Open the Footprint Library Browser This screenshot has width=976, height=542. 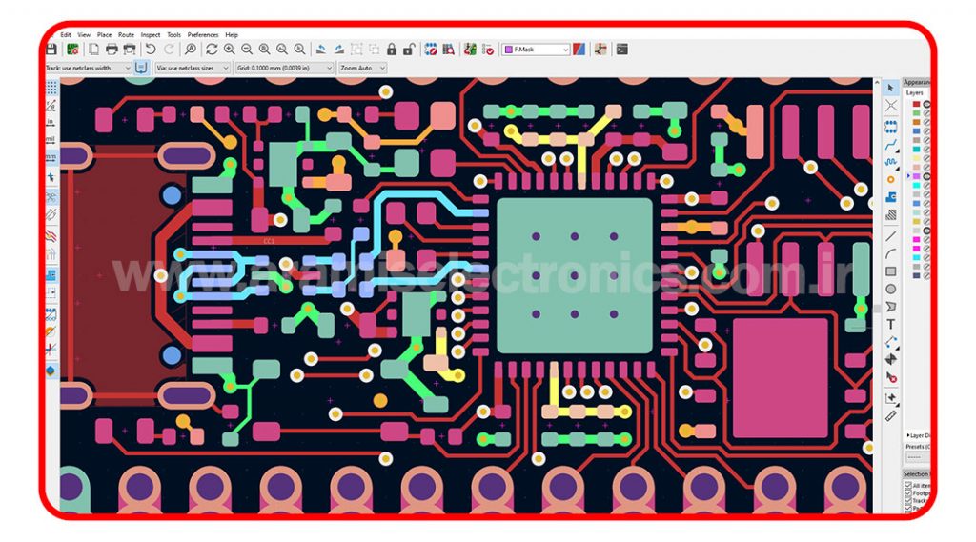(448, 50)
